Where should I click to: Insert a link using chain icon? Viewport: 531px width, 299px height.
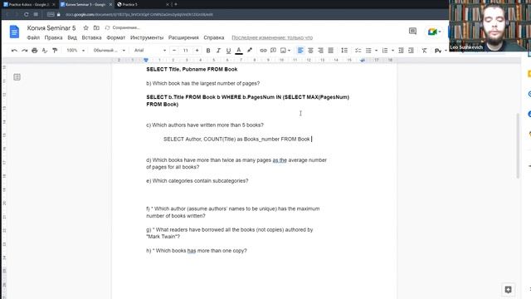(x=263, y=51)
